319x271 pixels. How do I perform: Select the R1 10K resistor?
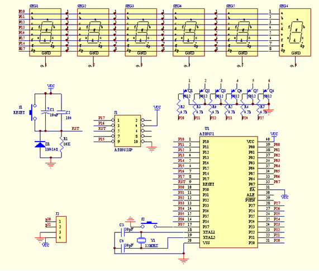(x=61, y=144)
